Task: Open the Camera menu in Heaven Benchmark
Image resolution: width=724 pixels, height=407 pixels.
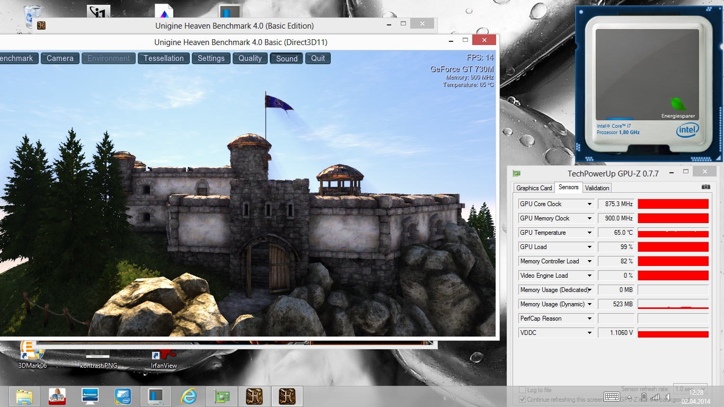Action: tap(60, 58)
